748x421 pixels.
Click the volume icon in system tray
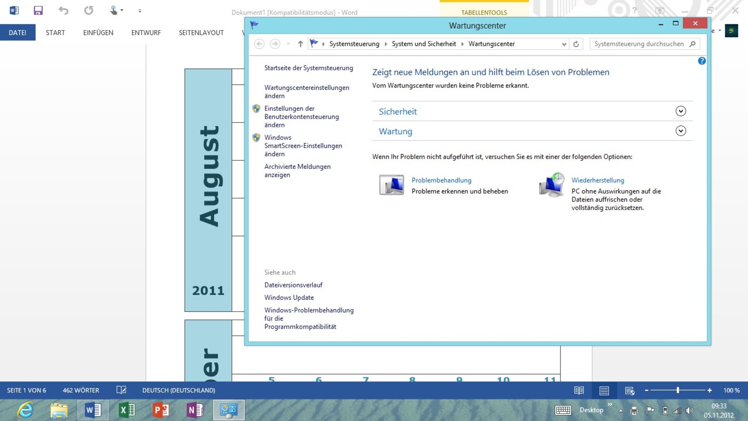click(689, 411)
